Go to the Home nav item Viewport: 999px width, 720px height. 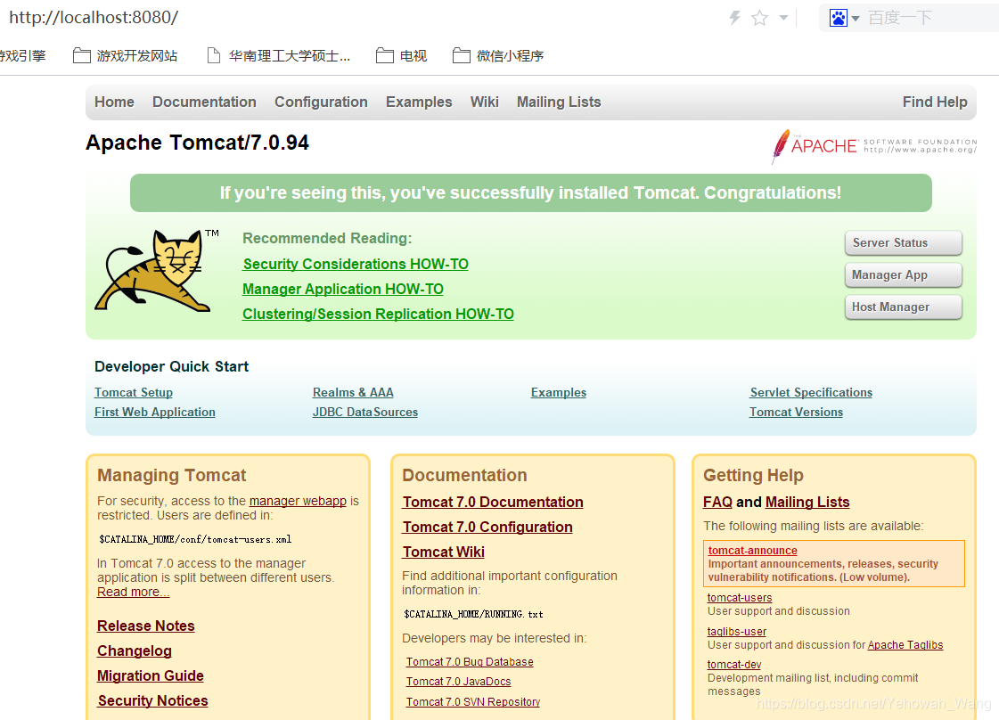(x=115, y=102)
